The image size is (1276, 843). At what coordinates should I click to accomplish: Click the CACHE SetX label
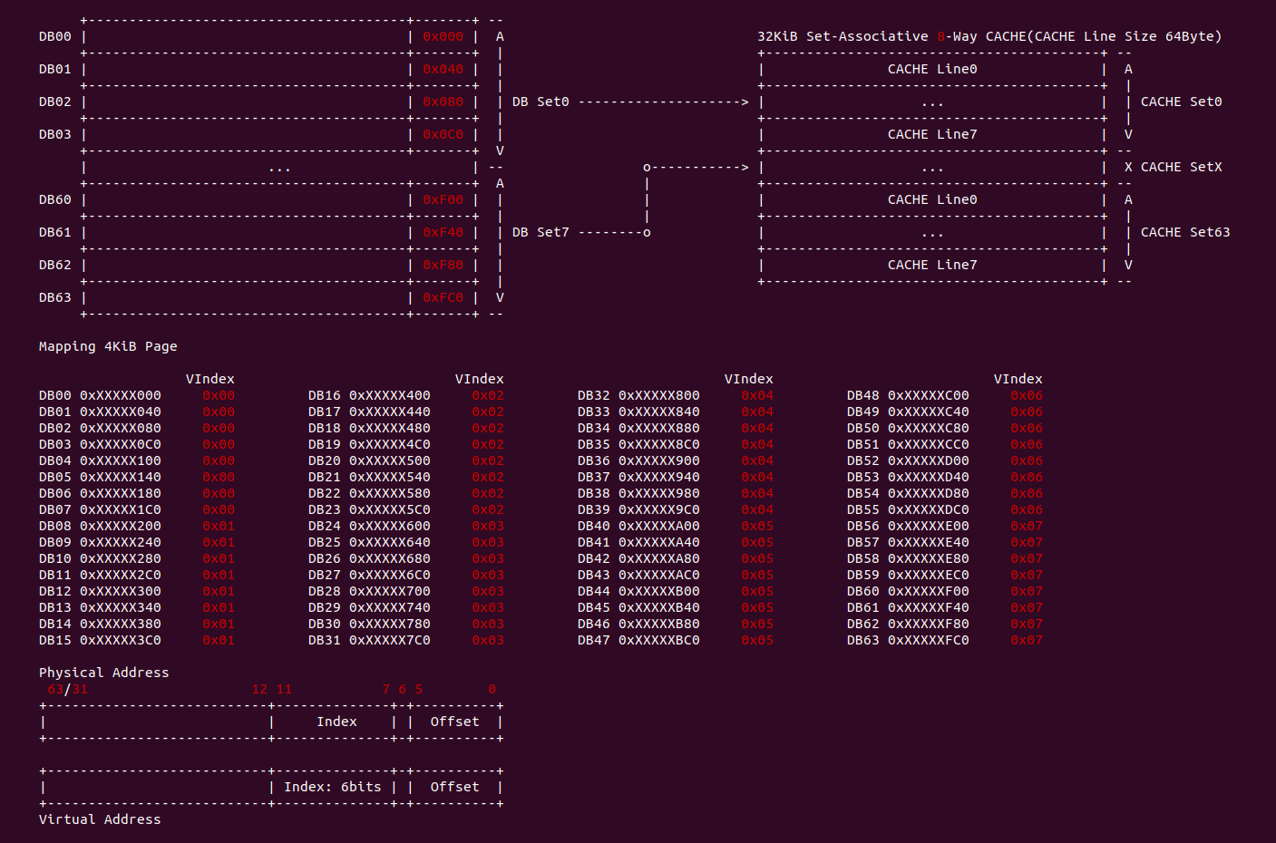pyautogui.click(x=1181, y=168)
